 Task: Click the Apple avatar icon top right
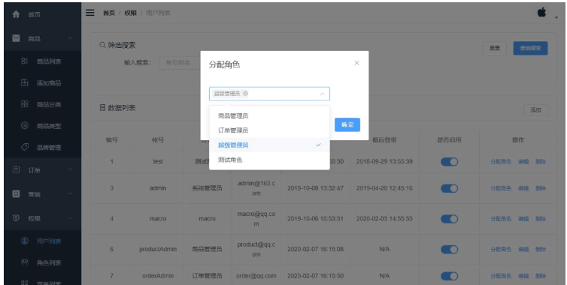coord(541,12)
